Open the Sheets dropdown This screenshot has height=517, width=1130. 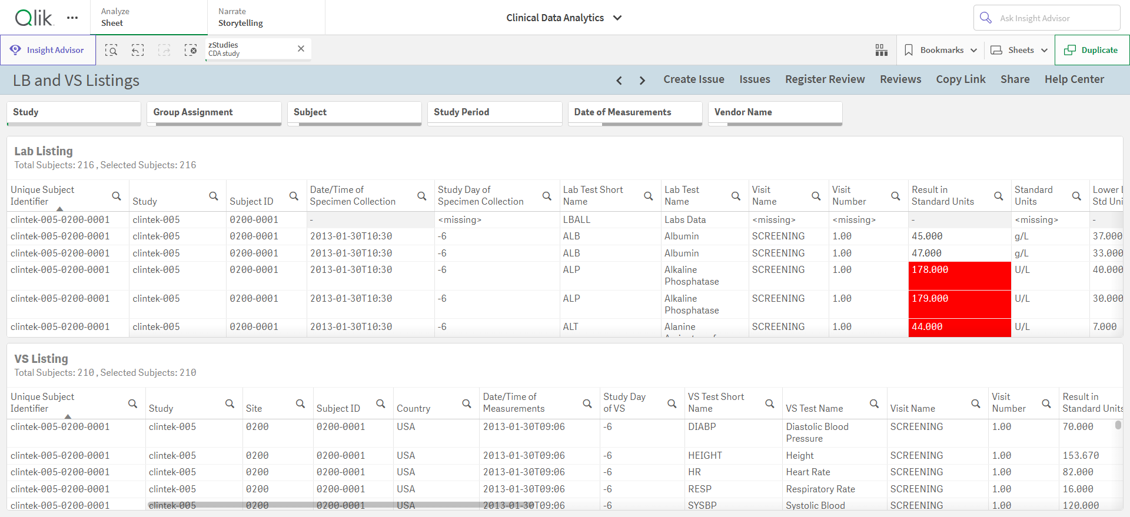1019,50
